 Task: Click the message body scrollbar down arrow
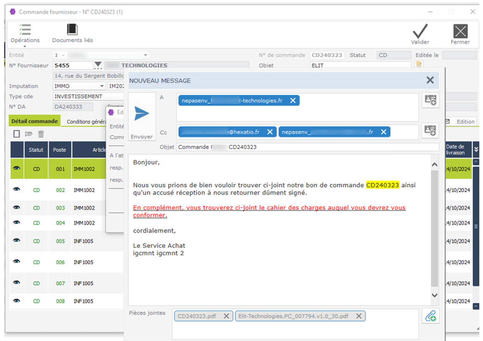(x=434, y=295)
